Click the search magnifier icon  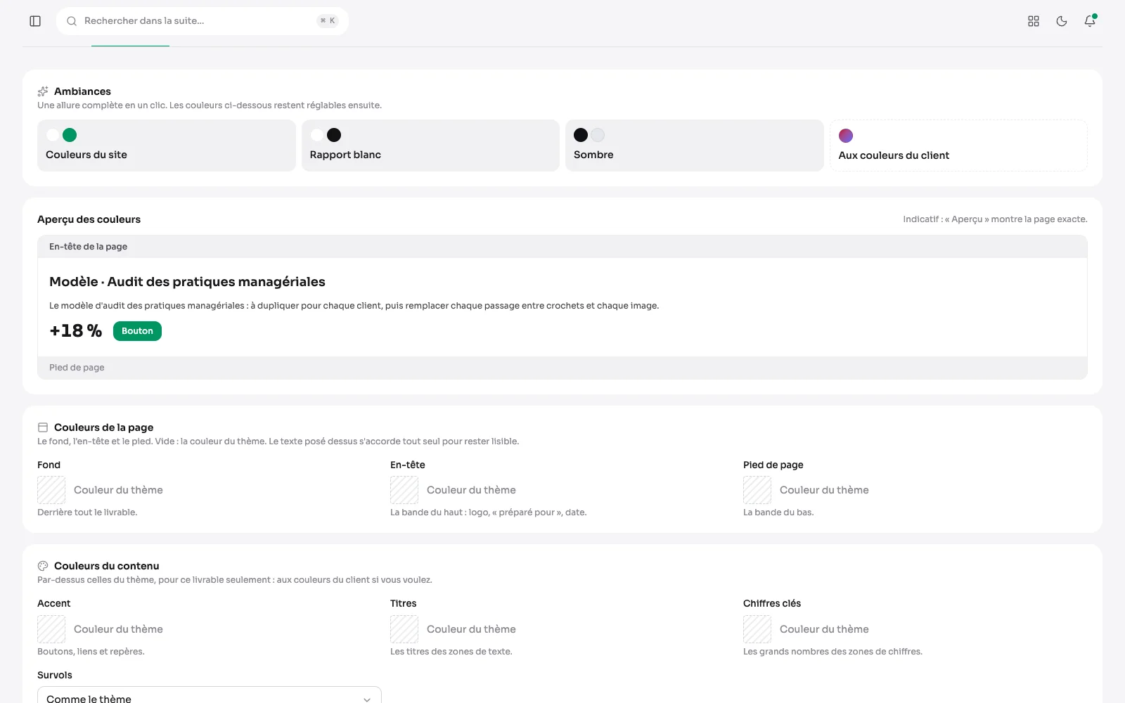[x=72, y=21]
